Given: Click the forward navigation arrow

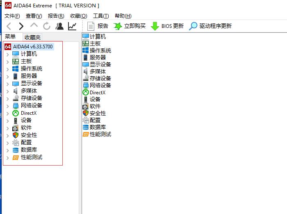Looking at the screenshot, I should [21, 26].
